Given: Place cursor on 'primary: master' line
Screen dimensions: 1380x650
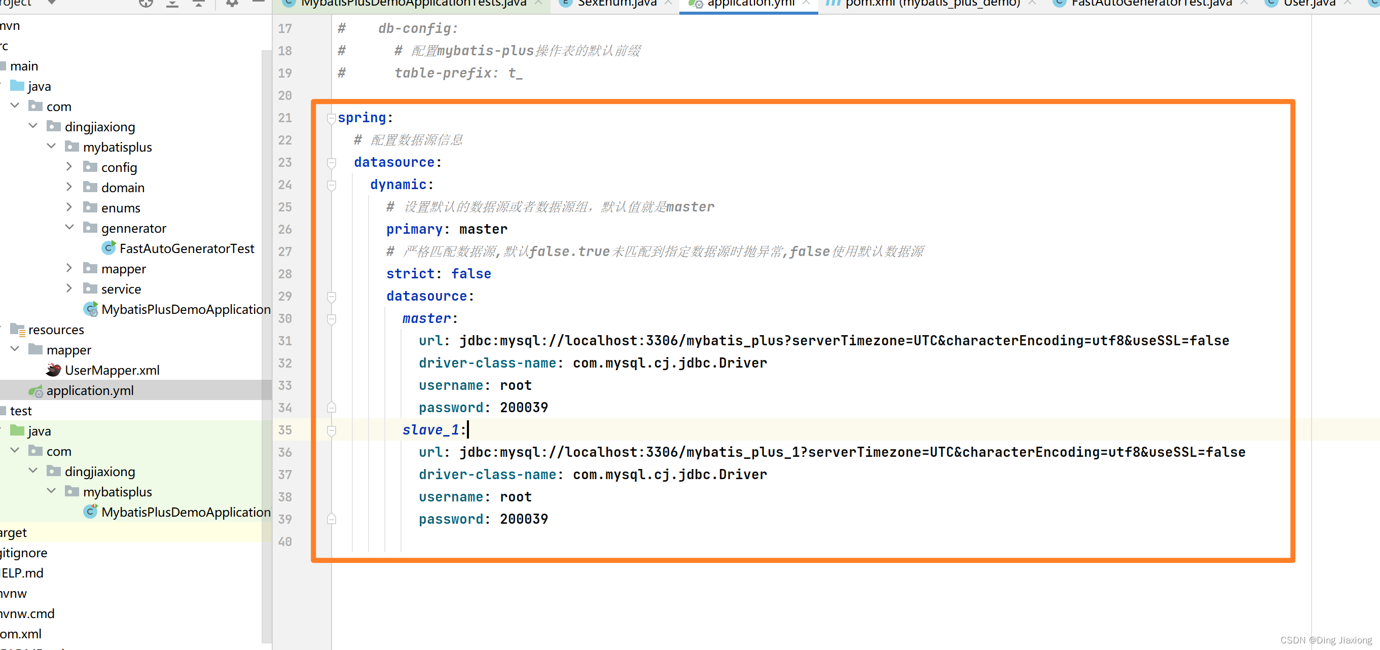Looking at the screenshot, I should pos(446,229).
